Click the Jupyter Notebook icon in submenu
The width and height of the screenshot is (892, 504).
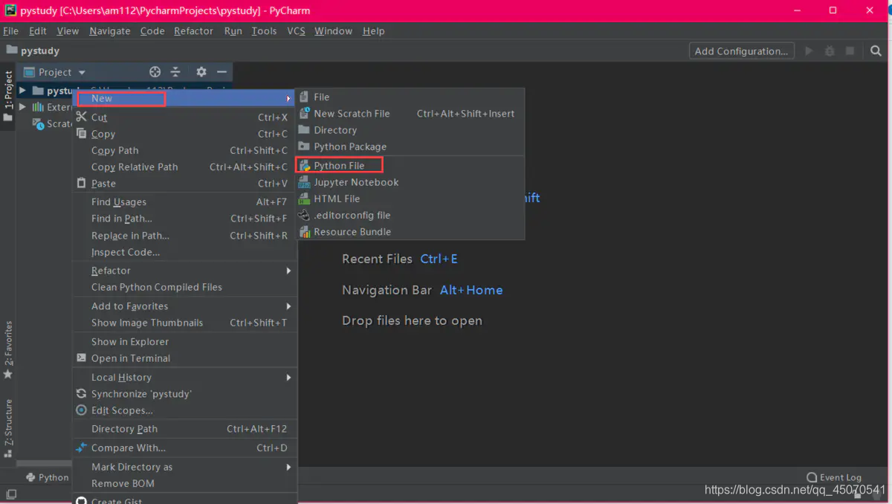coord(304,182)
